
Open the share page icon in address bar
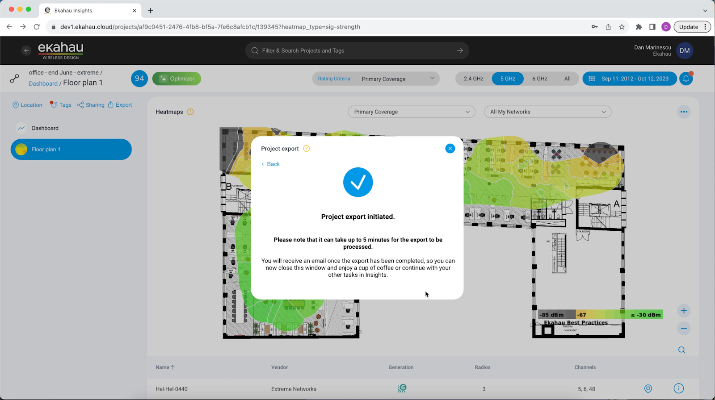608,27
